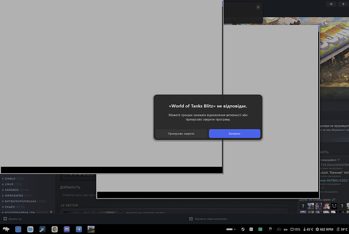Open the 'T34 Discord/WoTBlitz' friend entry
Viewport: 349px width, 234px height.
click(334, 165)
